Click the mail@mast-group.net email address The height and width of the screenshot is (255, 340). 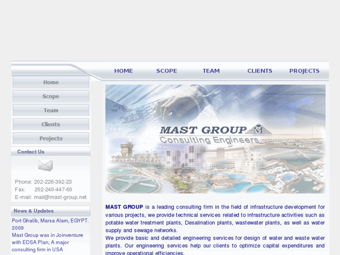(x=60, y=197)
